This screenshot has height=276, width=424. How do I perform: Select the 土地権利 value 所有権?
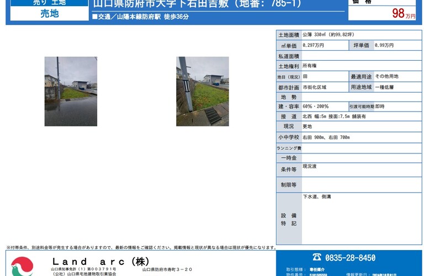[309, 66]
